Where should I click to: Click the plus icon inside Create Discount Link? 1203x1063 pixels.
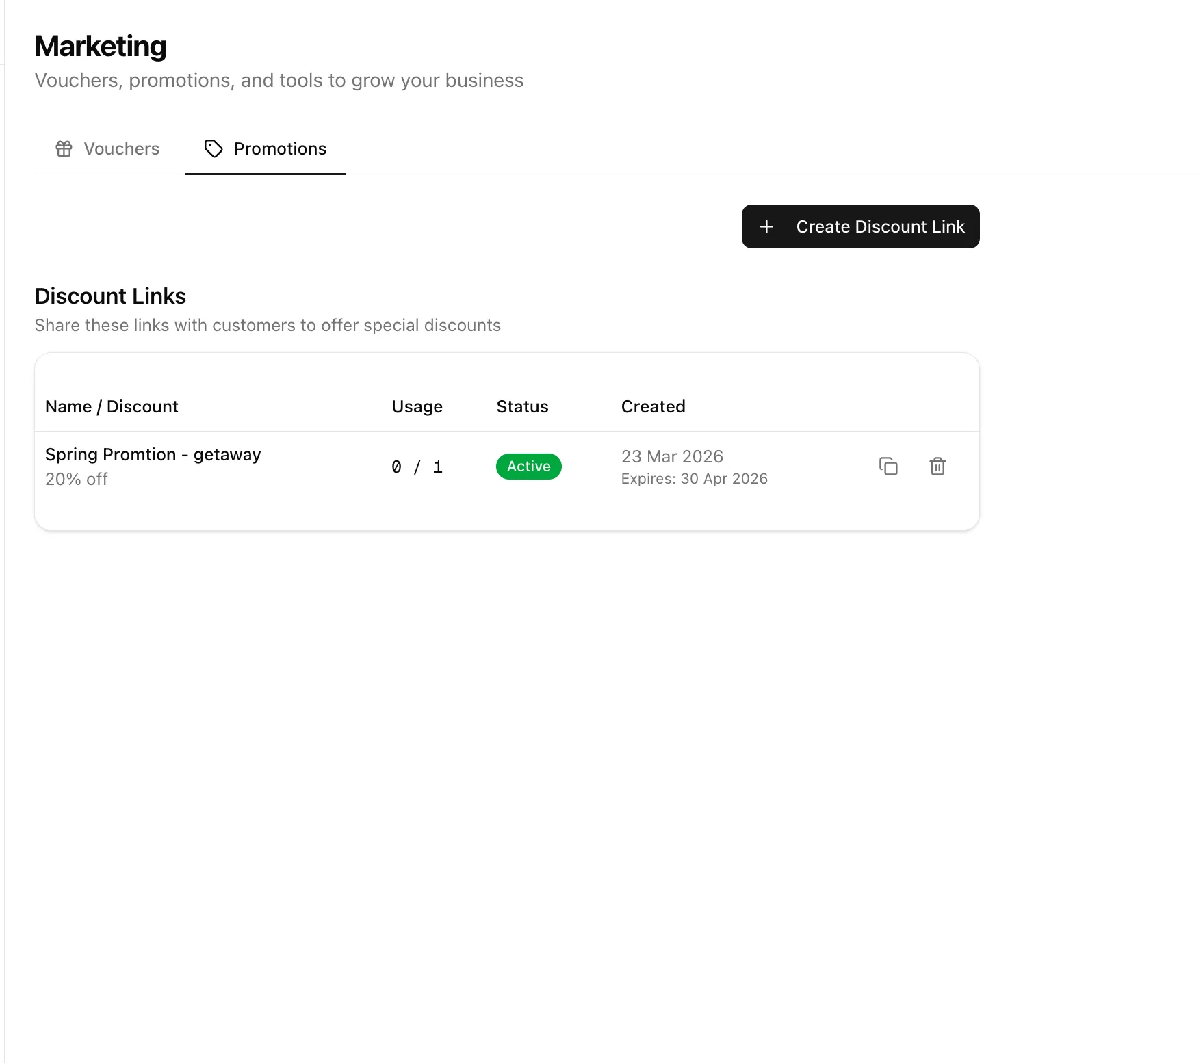tap(766, 226)
